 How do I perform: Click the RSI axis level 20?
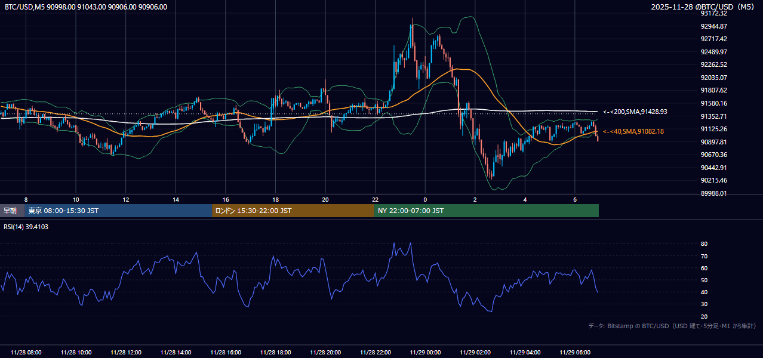[x=704, y=316]
